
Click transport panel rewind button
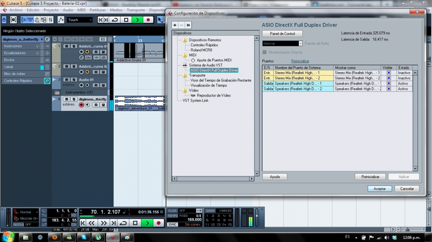click(92, 223)
